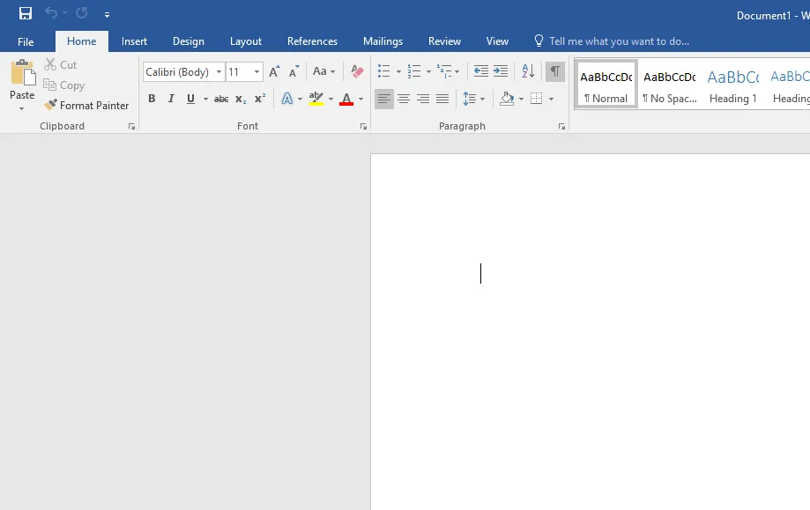Click the Increase Indent icon
The width and height of the screenshot is (810, 510).
coord(501,71)
